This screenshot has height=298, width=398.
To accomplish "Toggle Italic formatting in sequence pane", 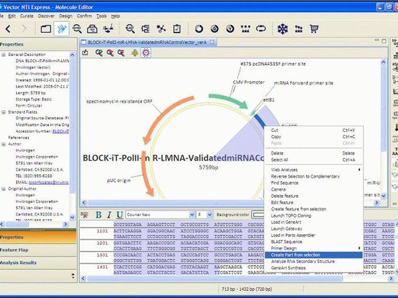I will pyautogui.click(x=109, y=215).
